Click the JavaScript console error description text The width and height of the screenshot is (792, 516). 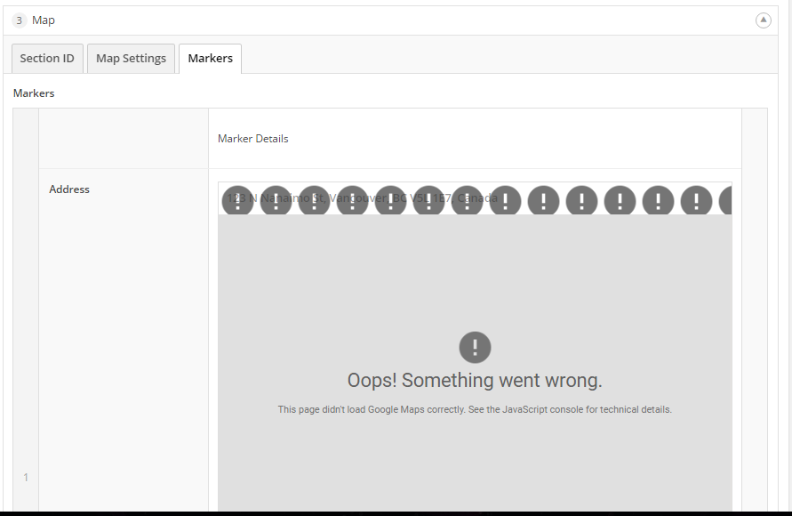pos(475,410)
